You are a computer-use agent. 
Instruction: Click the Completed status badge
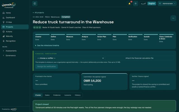pos(66,17)
